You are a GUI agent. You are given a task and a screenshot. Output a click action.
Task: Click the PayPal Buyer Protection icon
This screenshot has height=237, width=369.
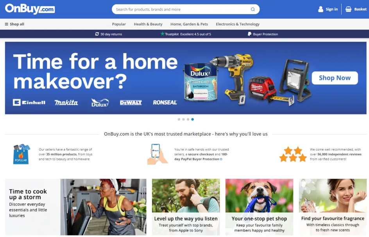pos(249,34)
